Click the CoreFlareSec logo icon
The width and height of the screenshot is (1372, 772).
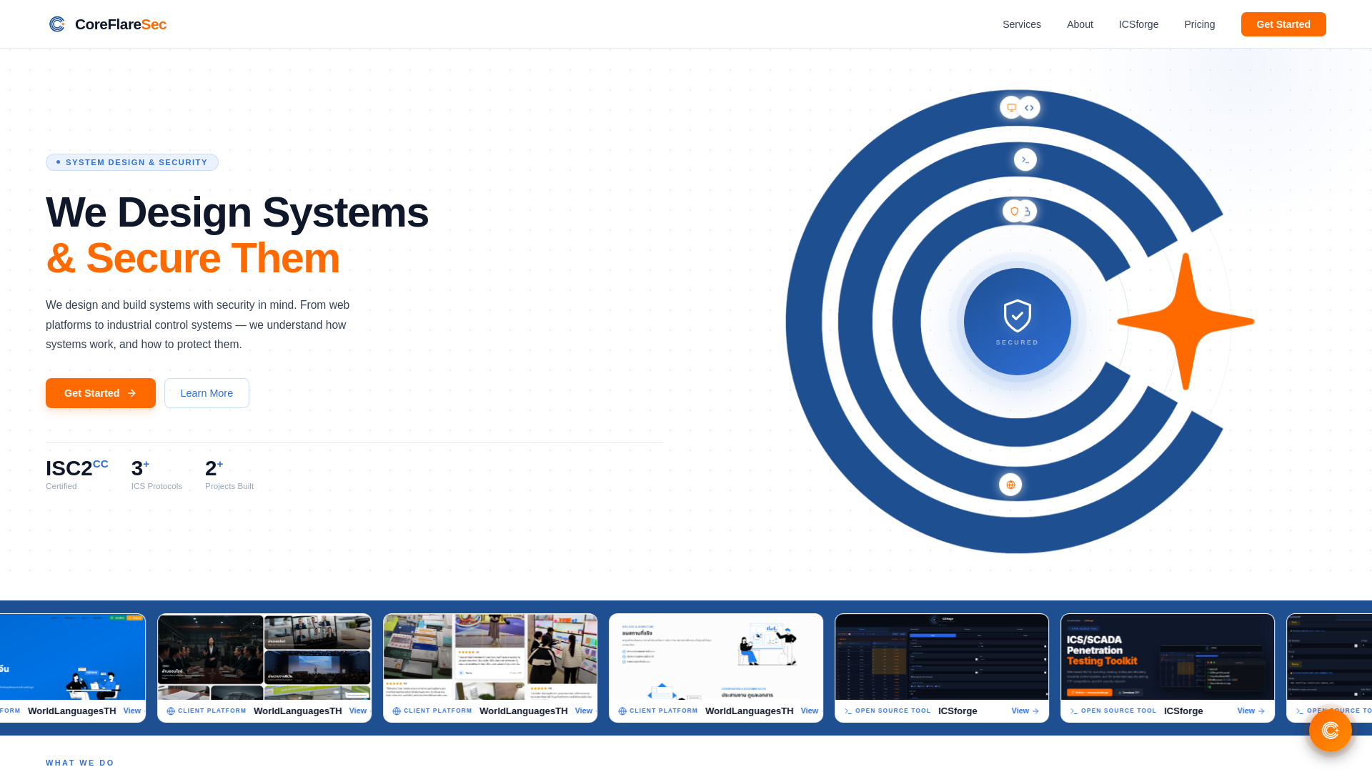click(x=57, y=24)
